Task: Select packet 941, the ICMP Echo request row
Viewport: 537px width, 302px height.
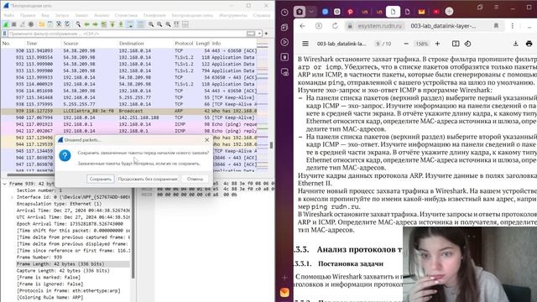Action: [x=128, y=124]
